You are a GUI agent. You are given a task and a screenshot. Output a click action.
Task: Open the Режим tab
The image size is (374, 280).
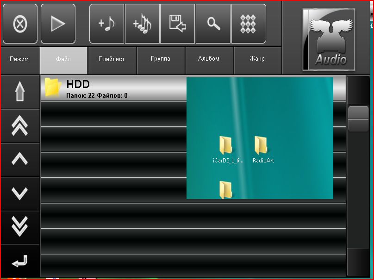[19, 59]
